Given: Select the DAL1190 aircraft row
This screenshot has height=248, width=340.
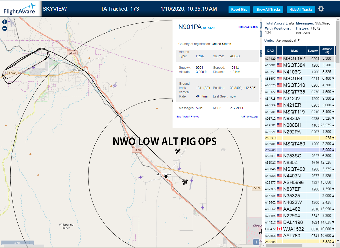Looking at the screenshot, I should tap(300, 222).
